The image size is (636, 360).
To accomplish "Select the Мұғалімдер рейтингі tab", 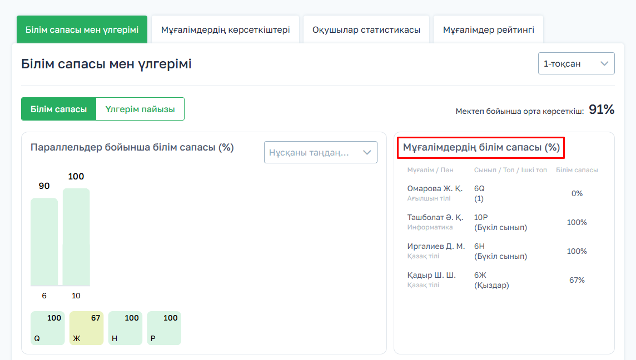I will [488, 30].
